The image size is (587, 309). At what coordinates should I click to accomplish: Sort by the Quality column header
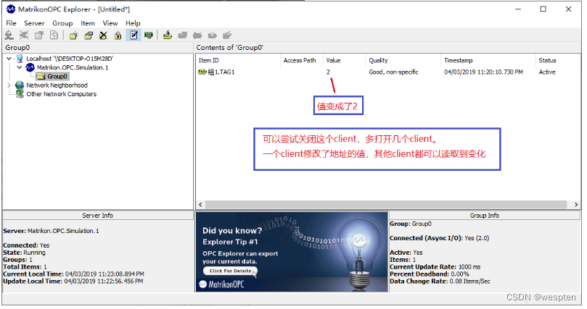coord(403,61)
